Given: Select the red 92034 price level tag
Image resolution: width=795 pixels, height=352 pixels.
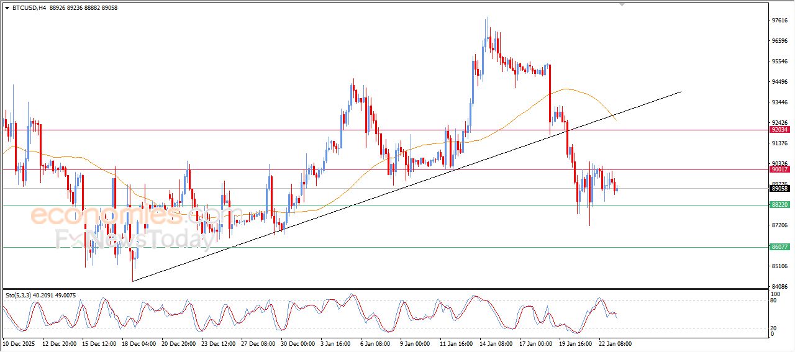Looking at the screenshot, I should coord(779,130).
